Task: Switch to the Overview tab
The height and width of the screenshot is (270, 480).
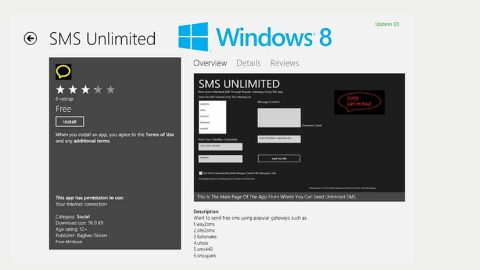Action: (x=210, y=63)
